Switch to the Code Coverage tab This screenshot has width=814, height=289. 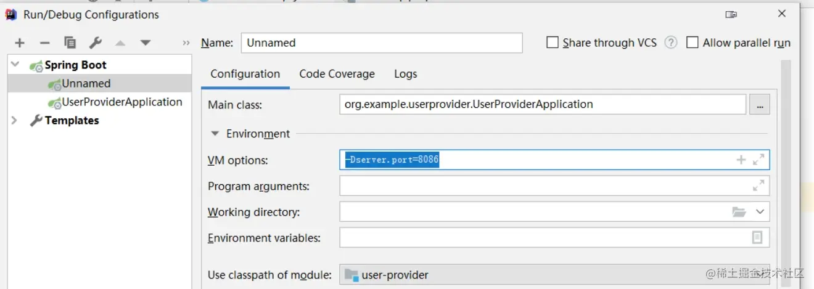tap(337, 74)
